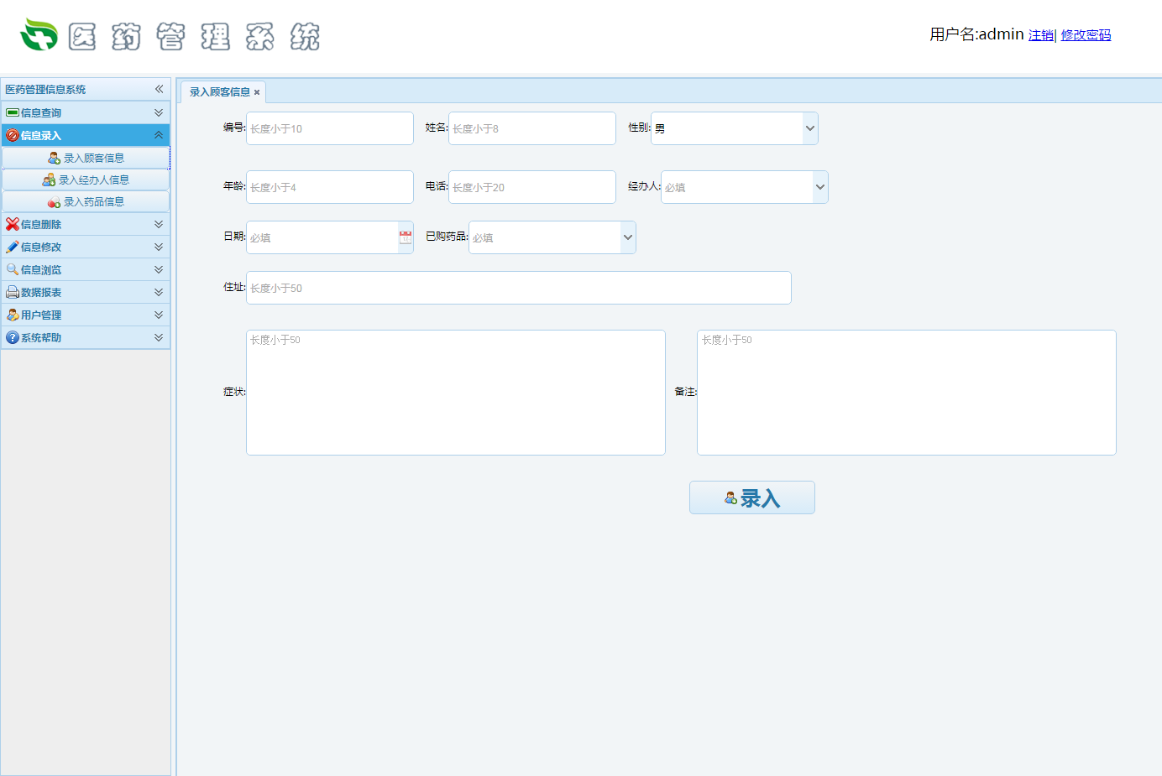
Task: Click the 经办人 combo box text field
Action: [x=737, y=187]
